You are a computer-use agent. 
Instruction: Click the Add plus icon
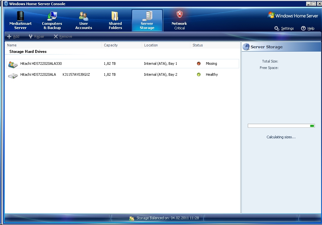(9, 36)
